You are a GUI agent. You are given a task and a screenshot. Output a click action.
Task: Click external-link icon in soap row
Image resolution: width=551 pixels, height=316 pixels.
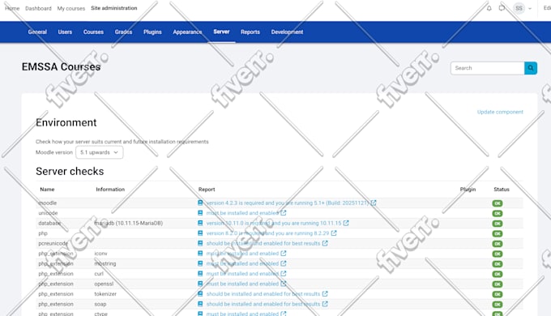tap(325, 304)
